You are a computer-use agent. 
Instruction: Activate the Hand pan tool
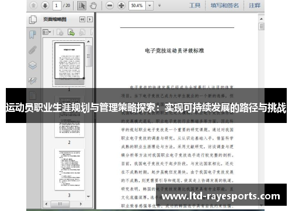pos(93,6)
